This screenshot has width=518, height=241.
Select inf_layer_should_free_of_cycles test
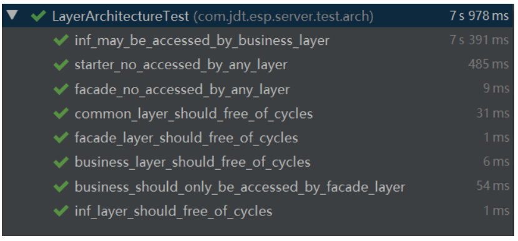pos(173,211)
